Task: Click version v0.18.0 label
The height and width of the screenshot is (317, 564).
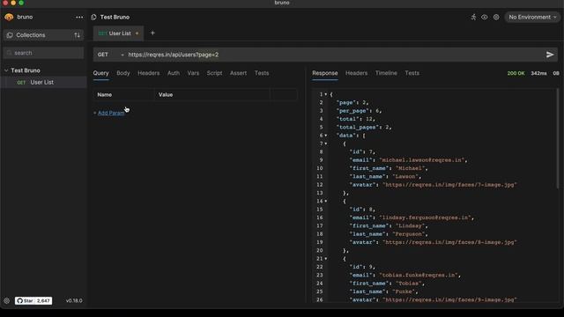Action: 74,301
